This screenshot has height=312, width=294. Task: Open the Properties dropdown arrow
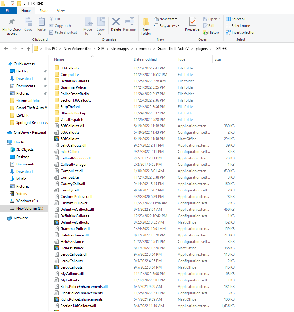click(x=193, y=33)
